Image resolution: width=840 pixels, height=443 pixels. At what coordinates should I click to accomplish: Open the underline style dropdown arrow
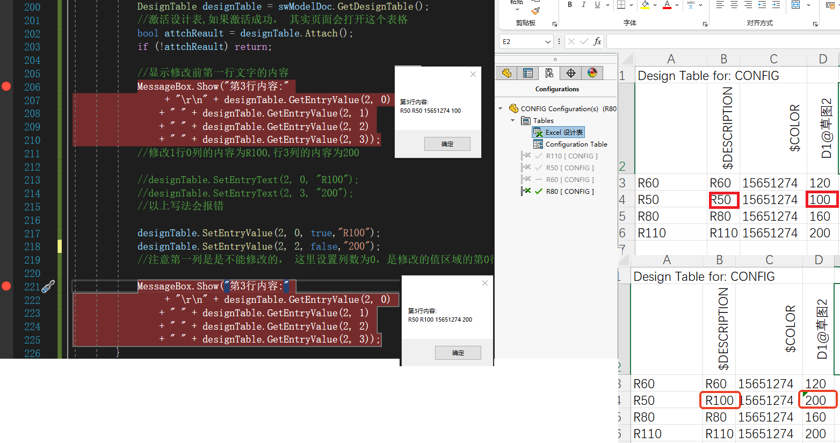607,5
